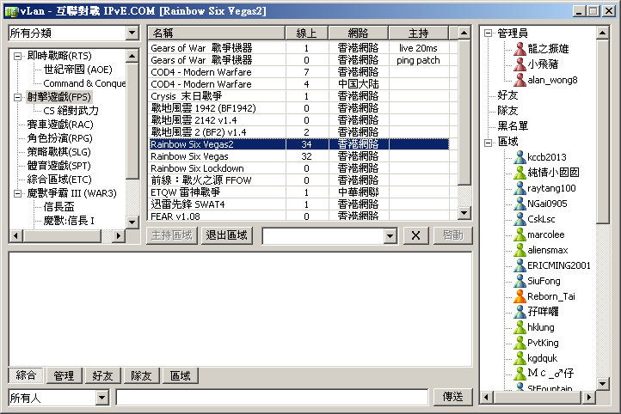Collapse the 即時戰略(RTS) tree node
This screenshot has width=621, height=414.
(x=17, y=56)
